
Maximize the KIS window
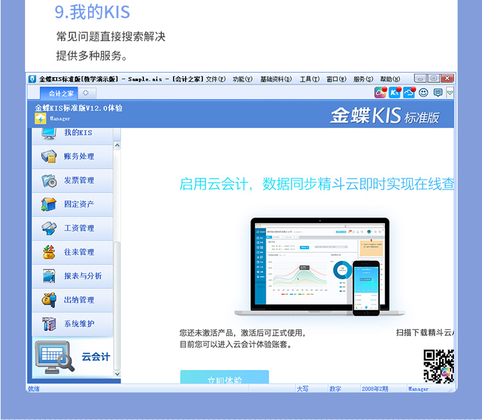click(433, 78)
